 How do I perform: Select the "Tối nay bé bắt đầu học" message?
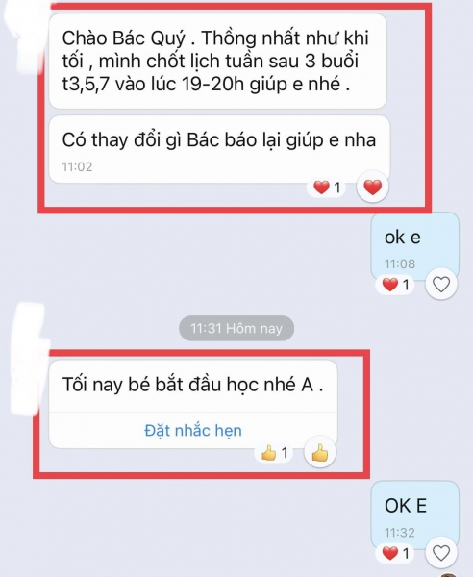pos(193,386)
